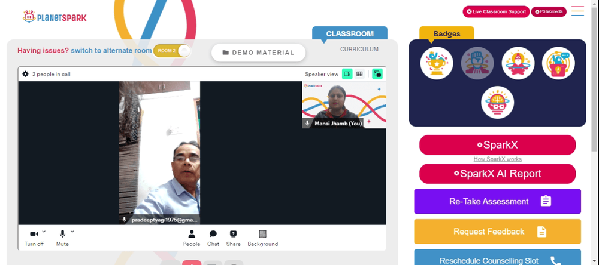Expand microphone options chevron

(72, 231)
